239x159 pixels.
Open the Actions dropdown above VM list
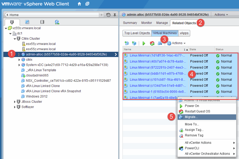tap(176, 43)
